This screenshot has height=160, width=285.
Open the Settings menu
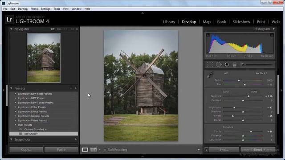pyautogui.click(x=45, y=9)
